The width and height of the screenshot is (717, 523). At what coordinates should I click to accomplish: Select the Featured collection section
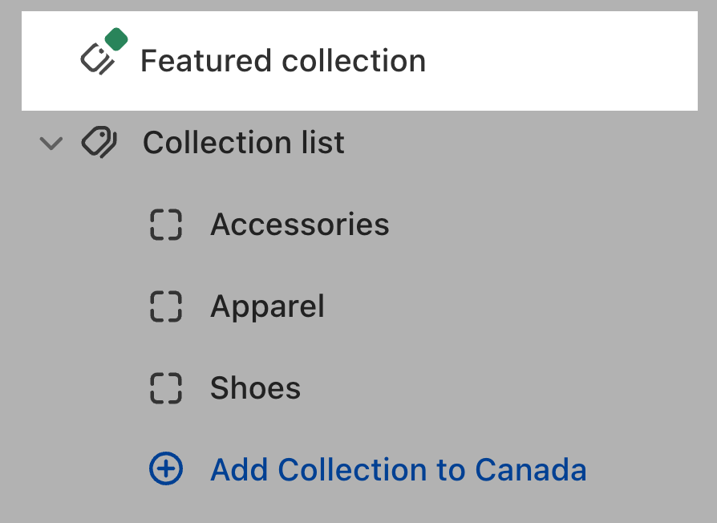pos(283,59)
